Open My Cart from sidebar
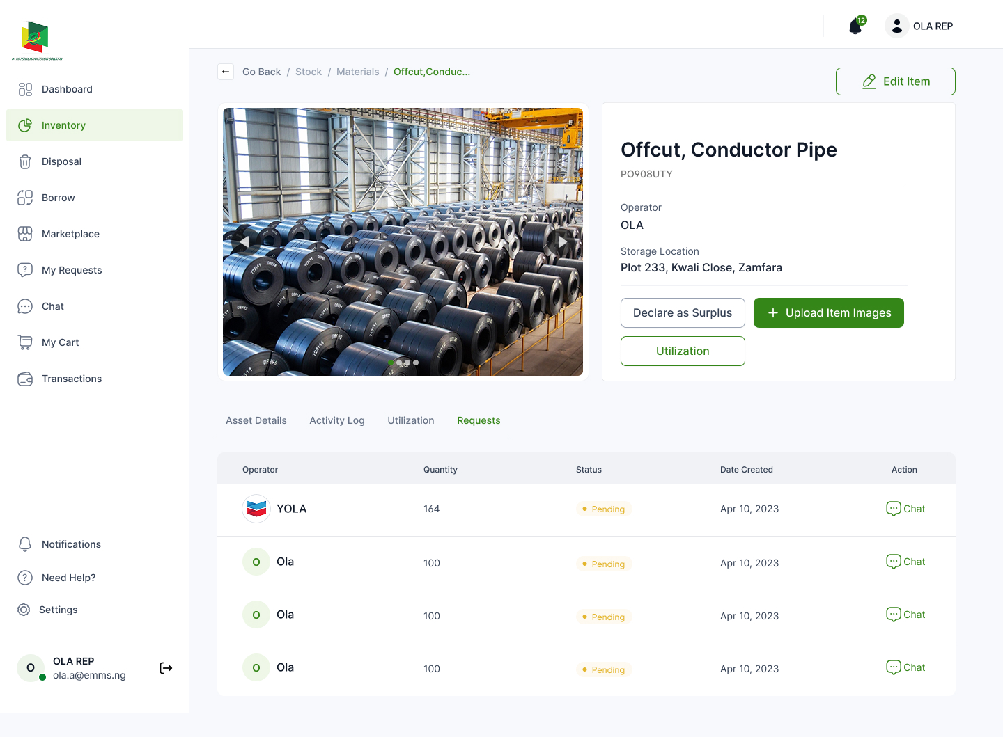 coord(60,342)
